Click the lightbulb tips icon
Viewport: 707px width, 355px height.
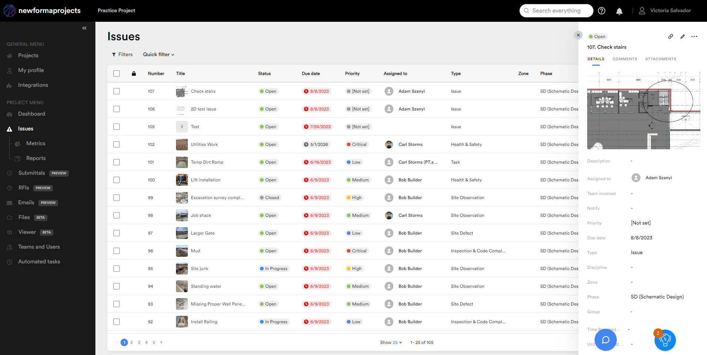665,340
